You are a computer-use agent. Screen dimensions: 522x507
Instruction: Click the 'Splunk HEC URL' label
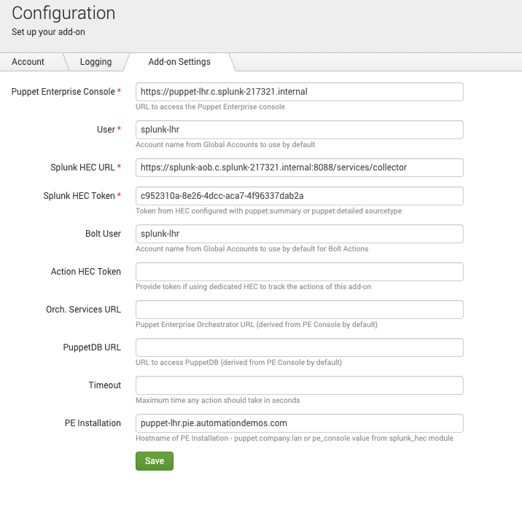click(x=82, y=168)
